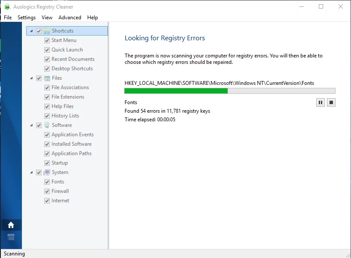Select the Installed Software label
Image resolution: width=351 pixels, height=258 pixels.
coord(72,144)
